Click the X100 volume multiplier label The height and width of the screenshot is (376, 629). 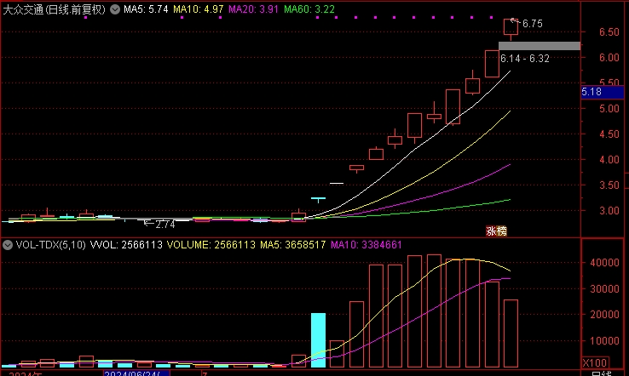coord(595,362)
